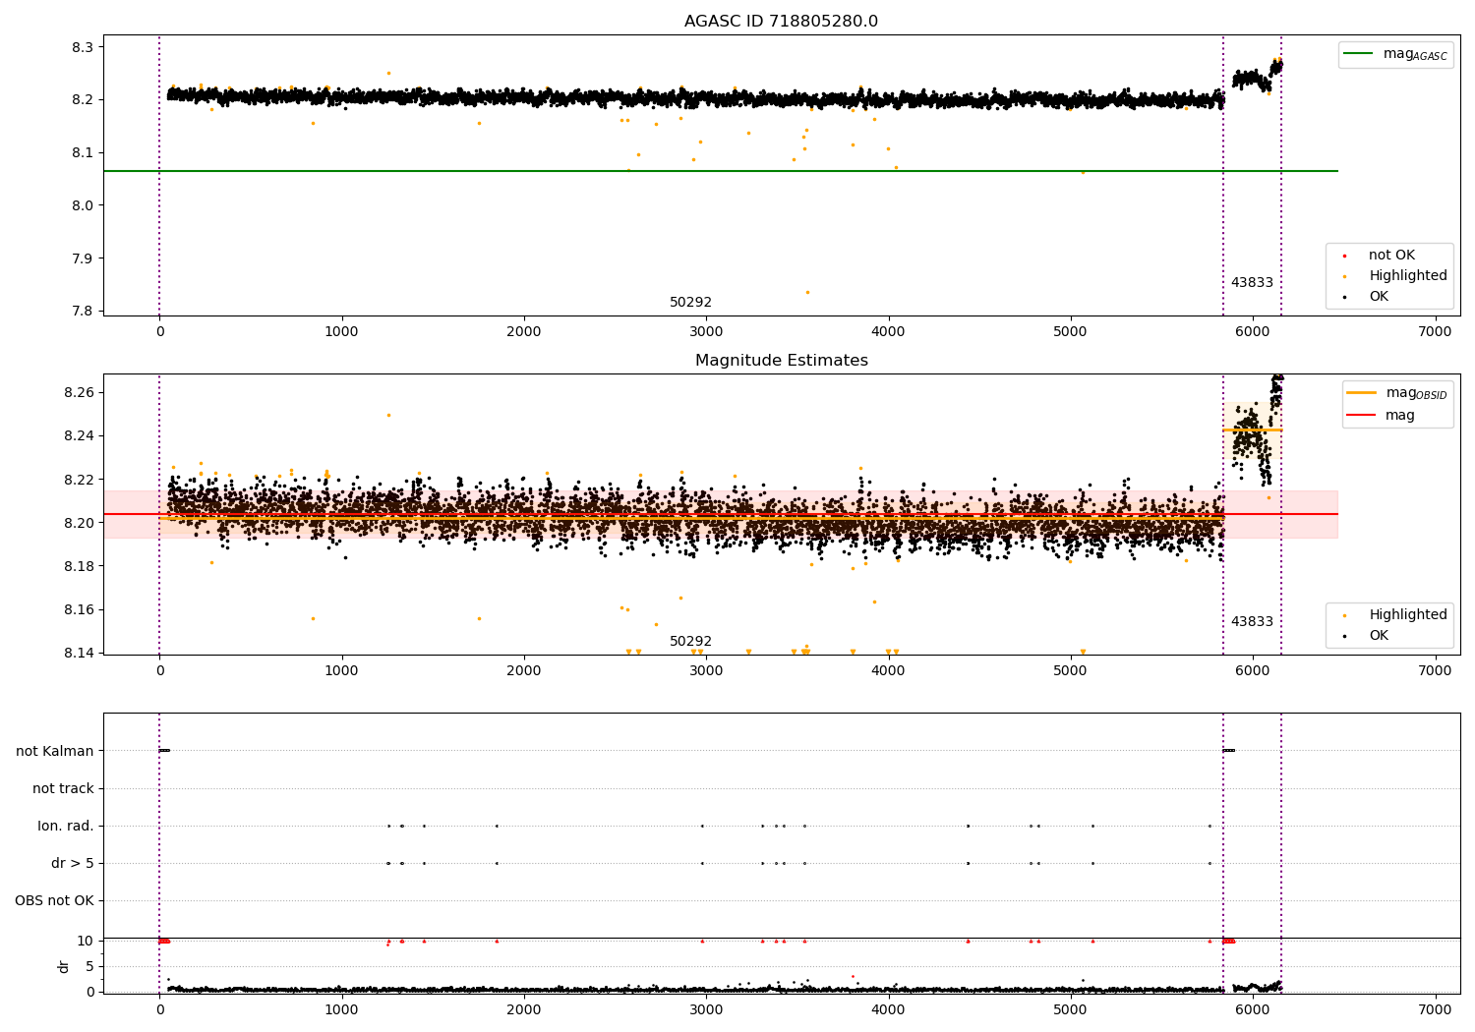Screen dimensions: 1475x1032
Task: Click the 8.24 y-tick in Magnitude Estimates
Action: click(x=79, y=435)
